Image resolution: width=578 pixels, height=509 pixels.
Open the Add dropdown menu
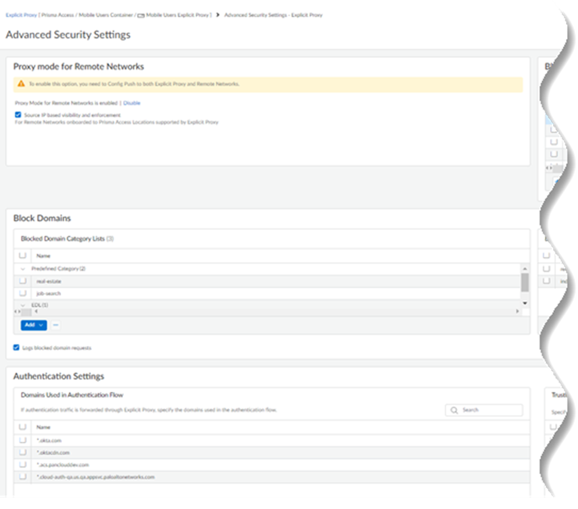(x=33, y=326)
